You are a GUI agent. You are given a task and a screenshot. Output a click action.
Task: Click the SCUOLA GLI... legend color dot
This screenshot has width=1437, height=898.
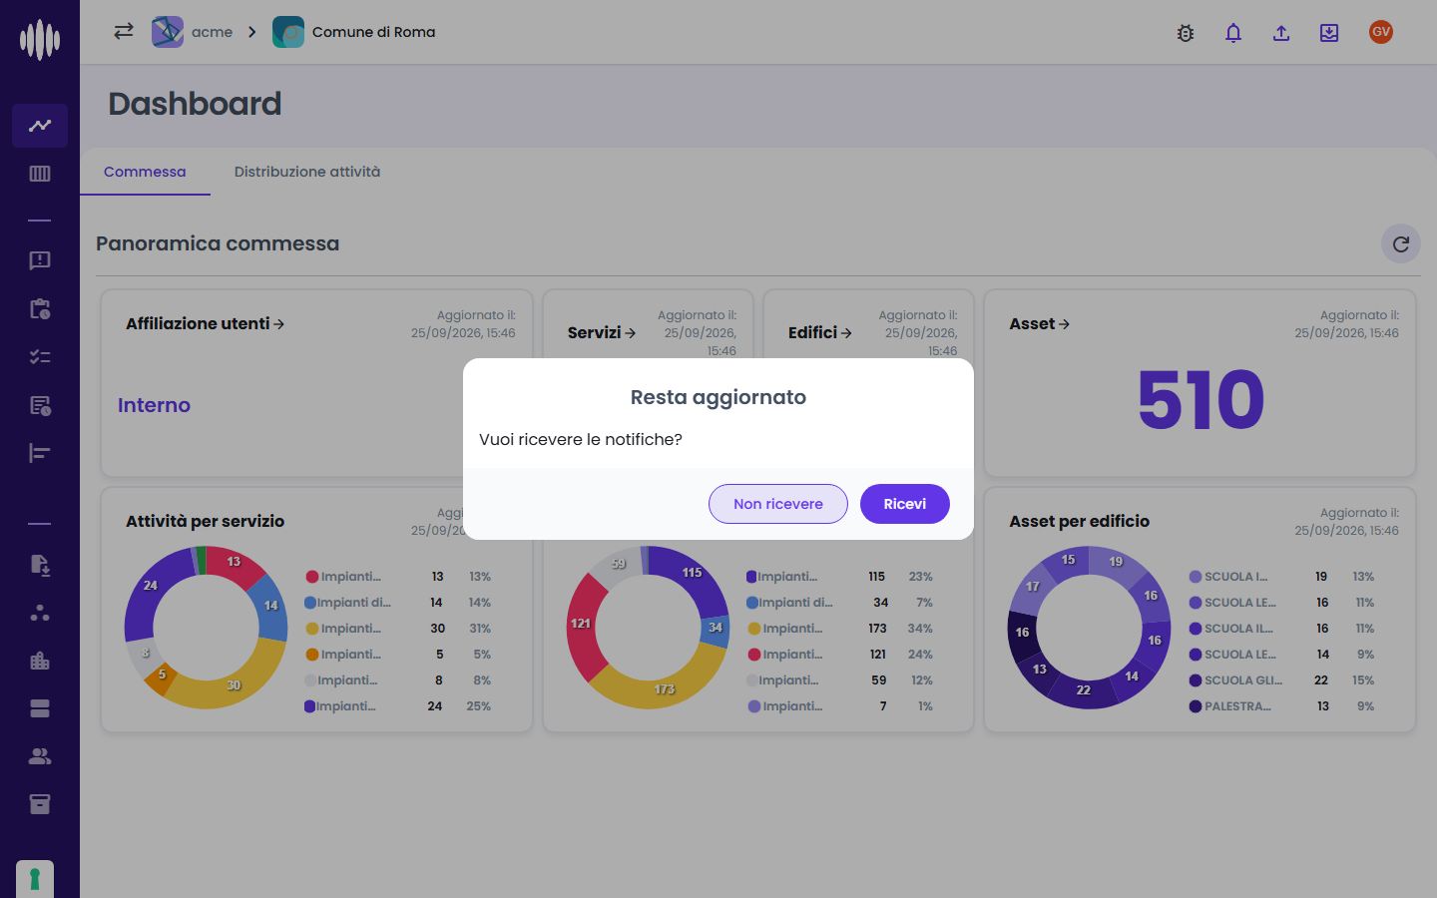tap(1196, 680)
